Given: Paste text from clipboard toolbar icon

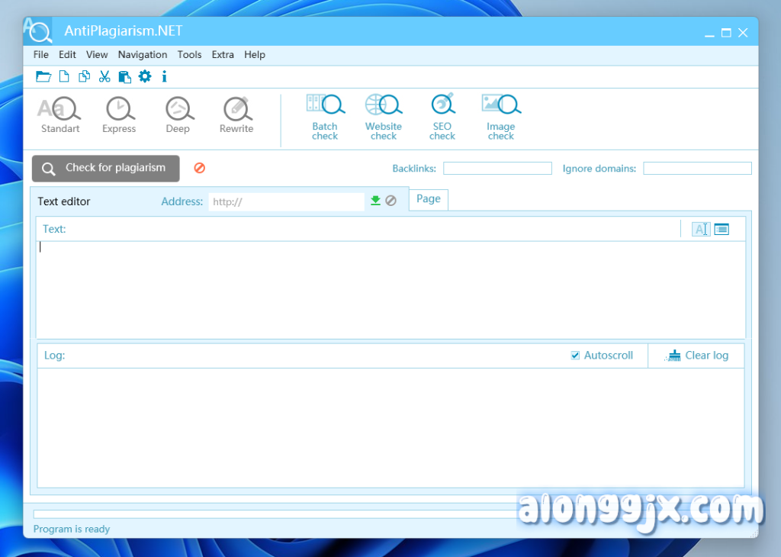Looking at the screenshot, I should coord(124,76).
